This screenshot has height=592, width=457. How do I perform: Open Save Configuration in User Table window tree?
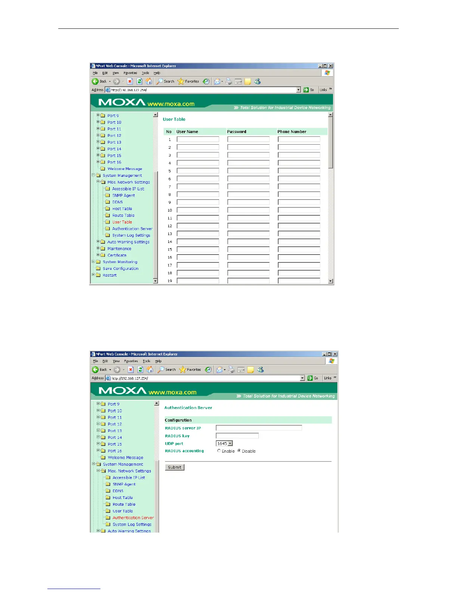[x=121, y=268]
